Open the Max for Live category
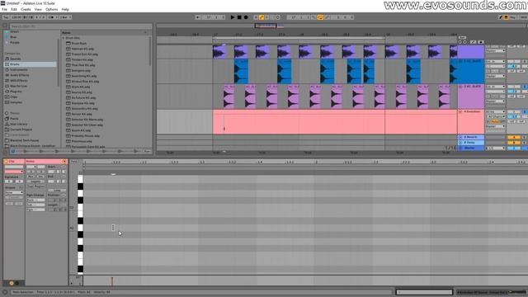 (18, 86)
